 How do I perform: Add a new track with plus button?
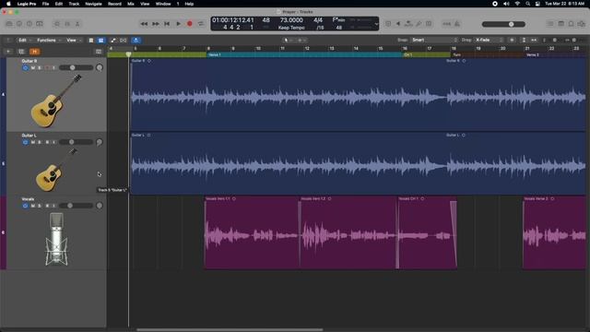point(8,52)
